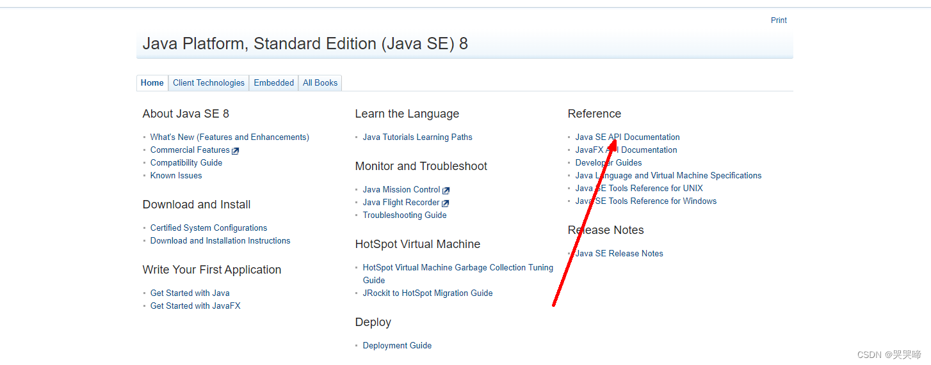Click the Reference heading
931x365 pixels.
[594, 114]
